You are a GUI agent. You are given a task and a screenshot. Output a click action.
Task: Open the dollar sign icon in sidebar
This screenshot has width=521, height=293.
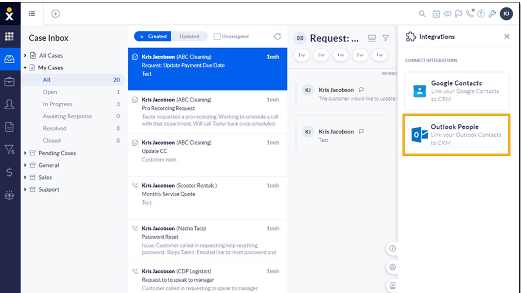[9, 172]
